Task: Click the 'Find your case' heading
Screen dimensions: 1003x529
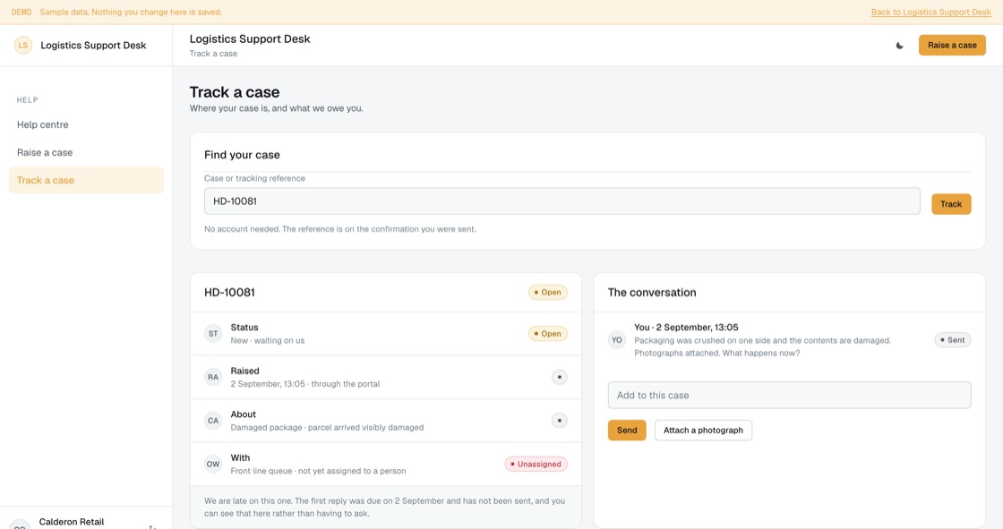Action: coord(242,155)
